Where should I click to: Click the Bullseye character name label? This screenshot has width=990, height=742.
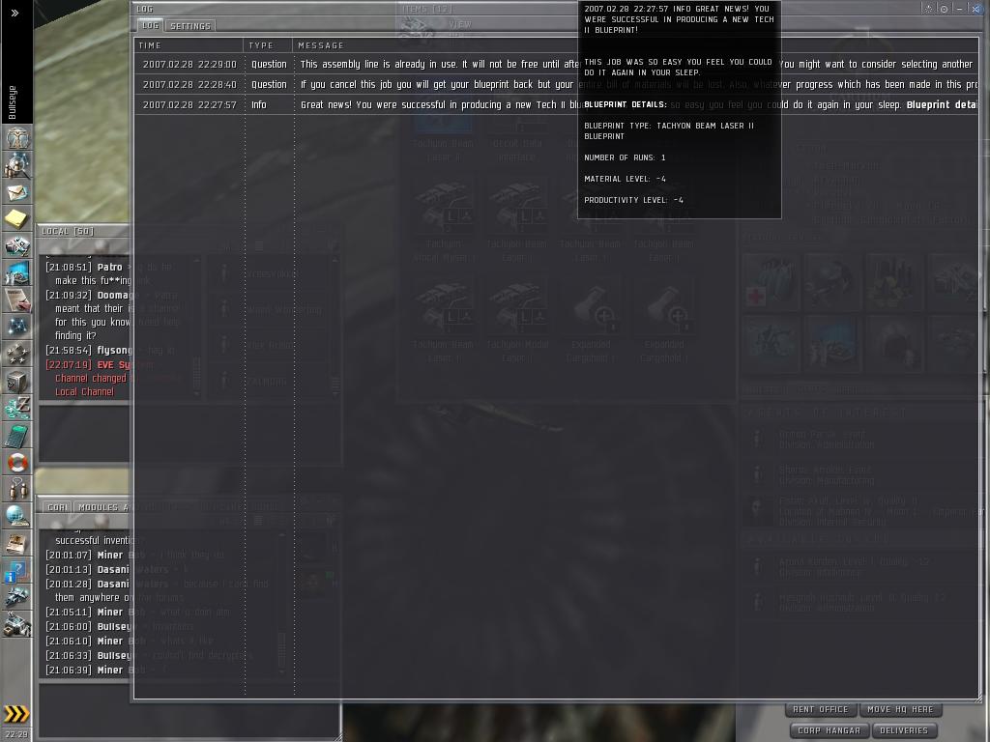[13, 102]
